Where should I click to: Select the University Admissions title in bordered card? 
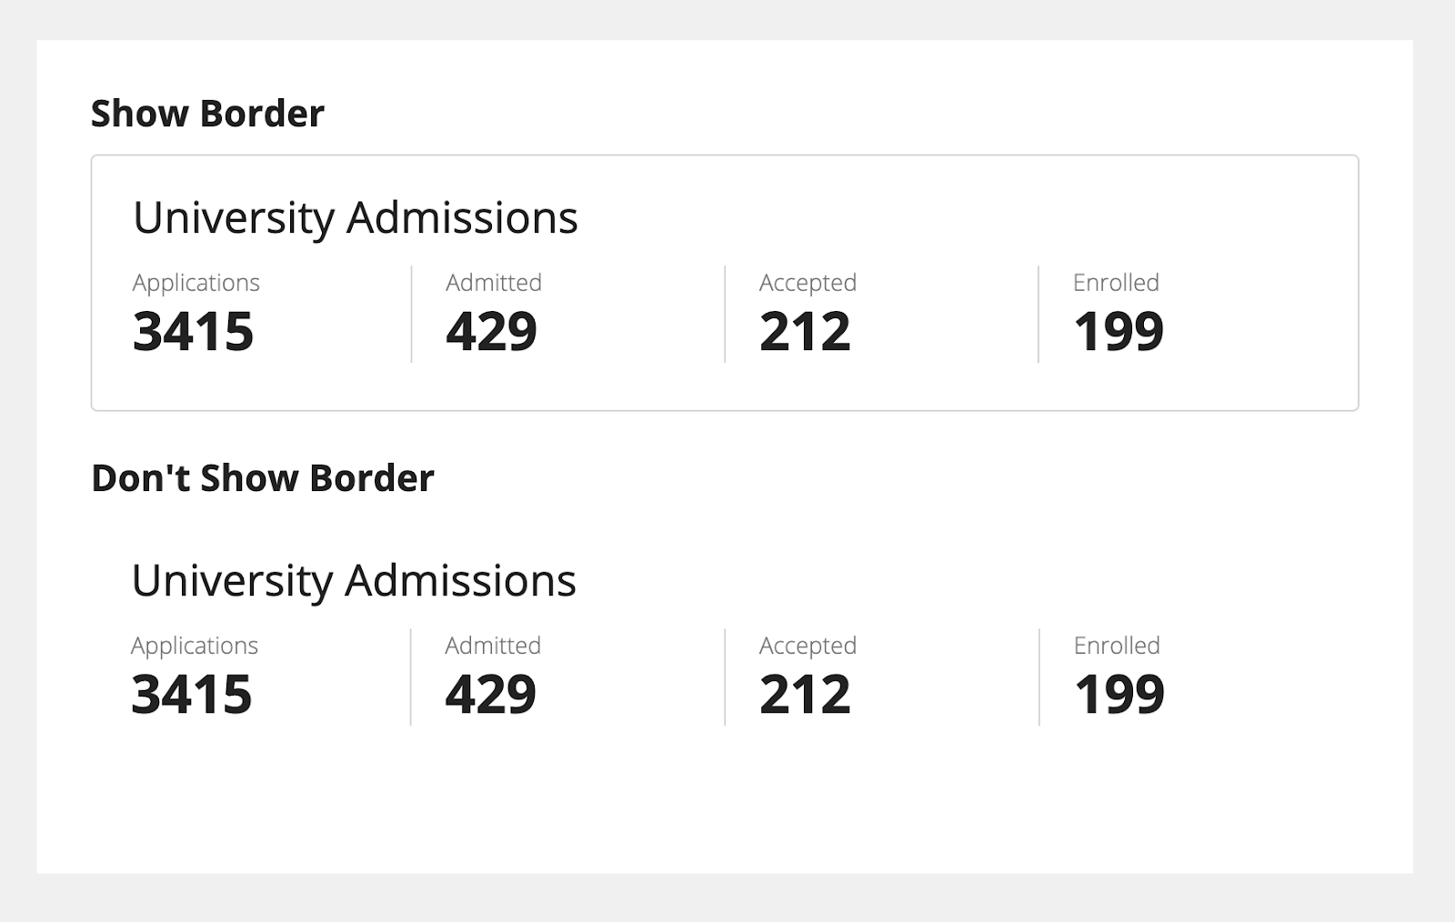(355, 216)
